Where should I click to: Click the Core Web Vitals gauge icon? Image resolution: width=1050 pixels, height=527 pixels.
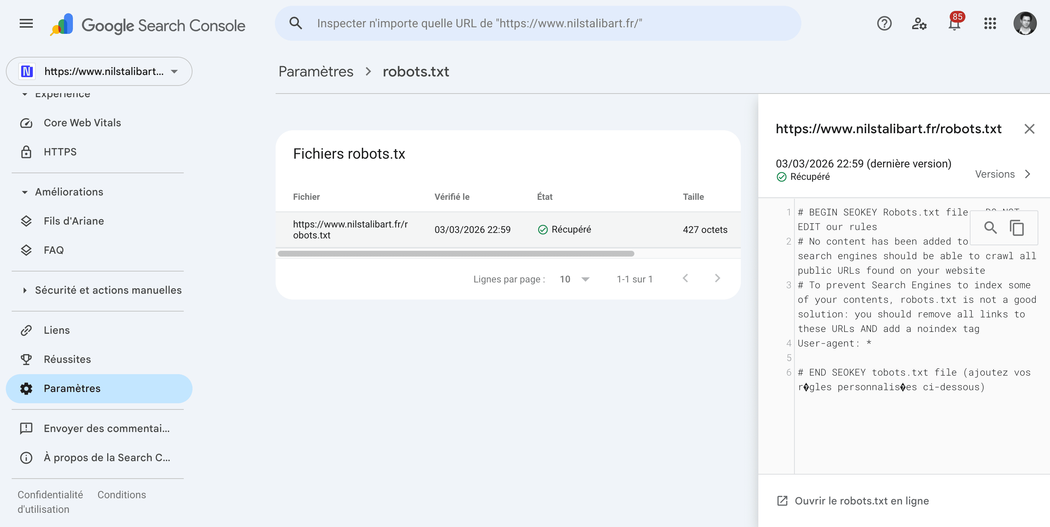[26, 123]
